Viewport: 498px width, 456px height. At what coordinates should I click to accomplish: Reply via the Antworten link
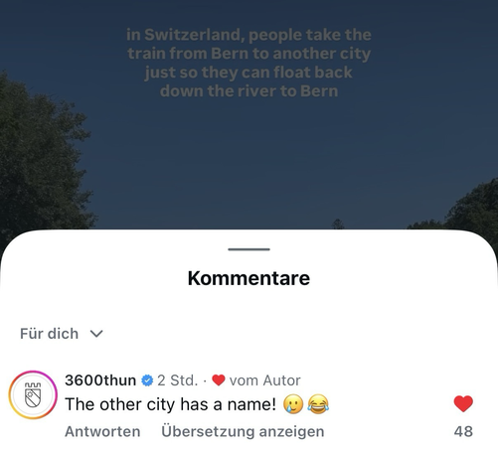(x=102, y=431)
